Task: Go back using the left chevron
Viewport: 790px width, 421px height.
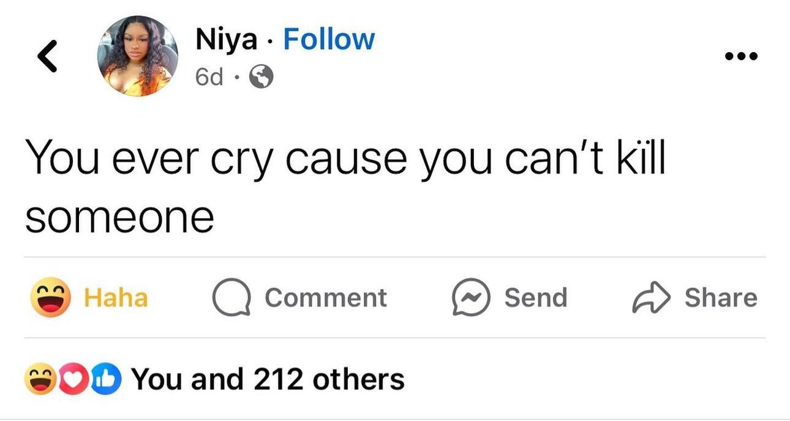Action: (47, 57)
